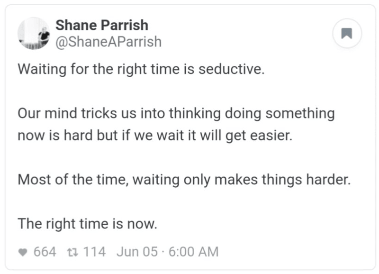Screen dimensions: 379x274
Task: Like the tweet using the heart icon
Action: (x=23, y=252)
